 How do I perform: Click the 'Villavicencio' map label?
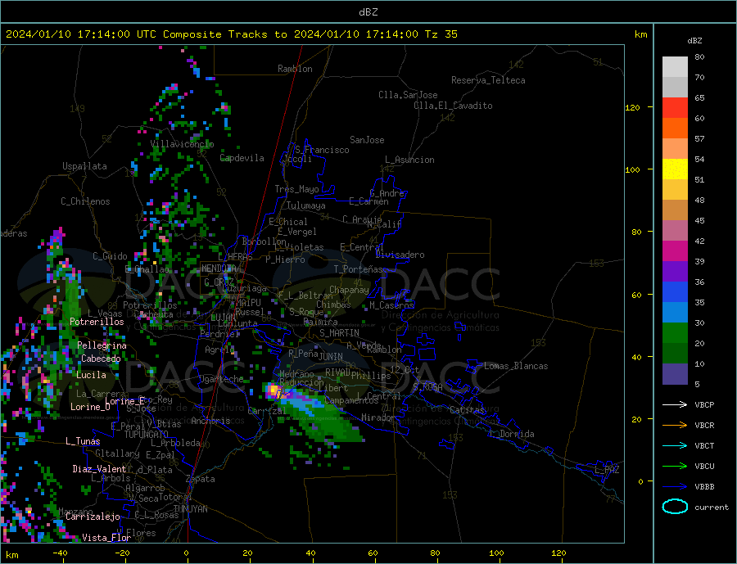[x=182, y=144]
